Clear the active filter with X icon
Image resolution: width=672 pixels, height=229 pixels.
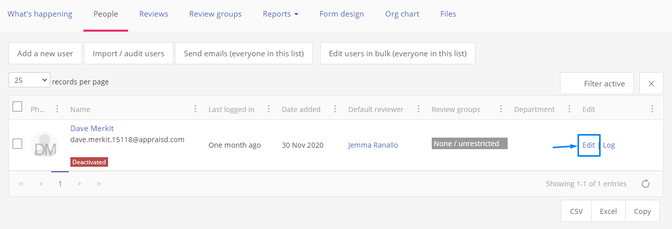pos(651,84)
